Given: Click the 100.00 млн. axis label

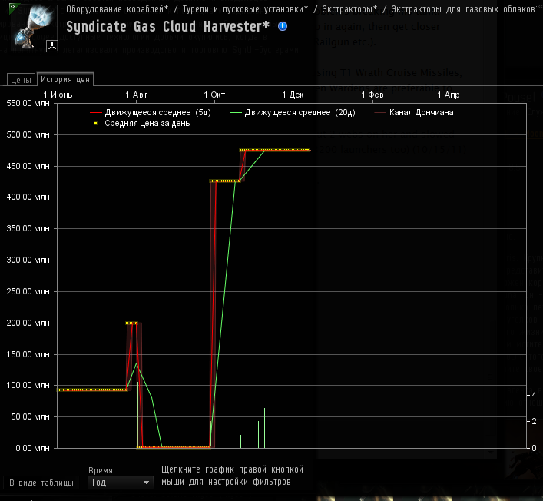Looking at the screenshot, I should pyautogui.click(x=29, y=385).
